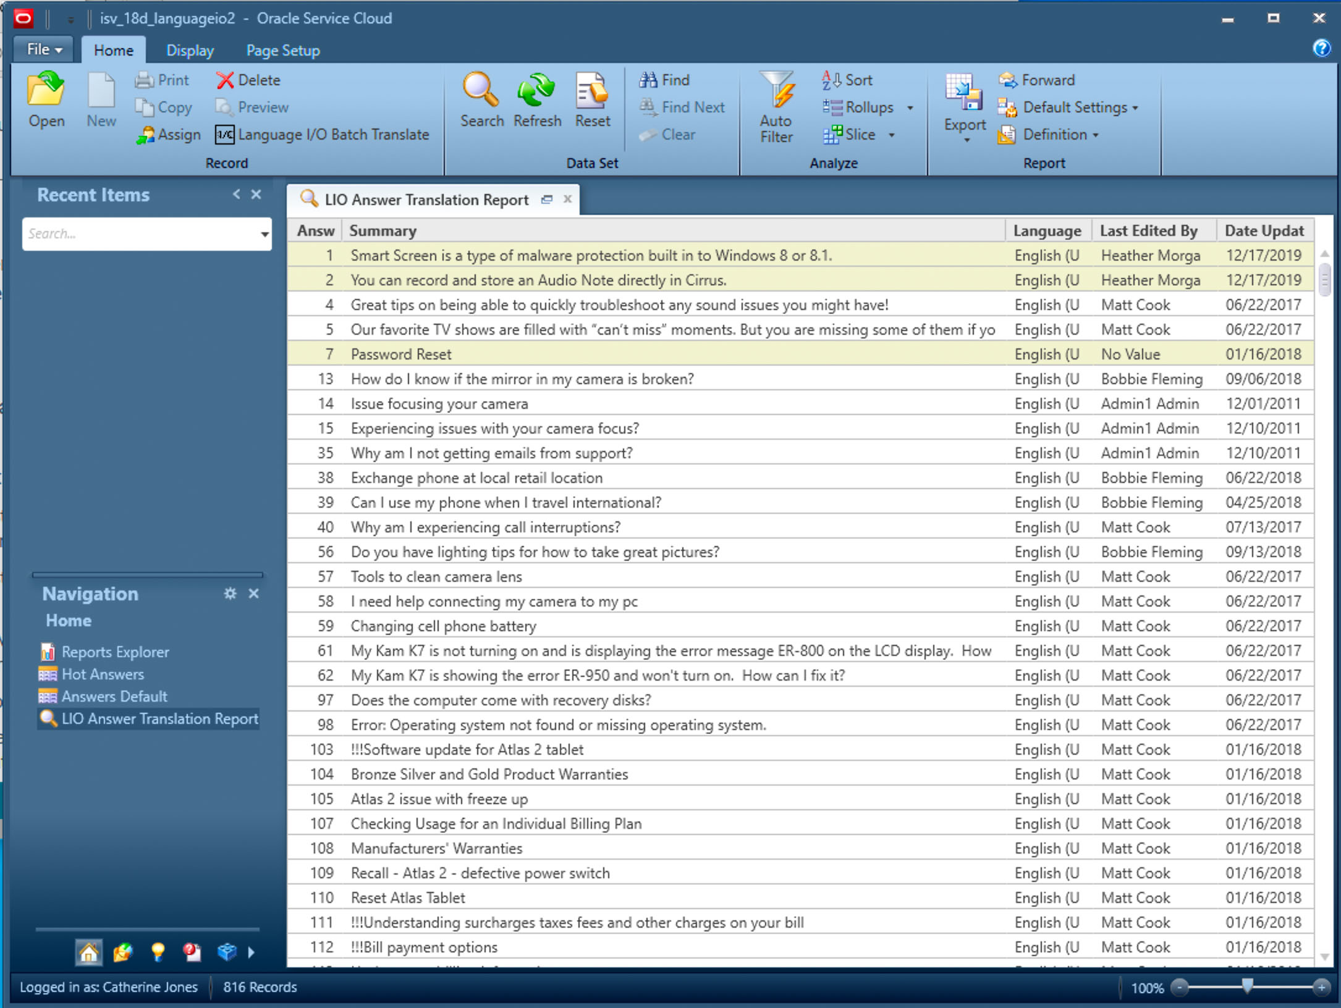Click zoom out minus button
Screen dimensions: 1341x1008
point(1179,987)
